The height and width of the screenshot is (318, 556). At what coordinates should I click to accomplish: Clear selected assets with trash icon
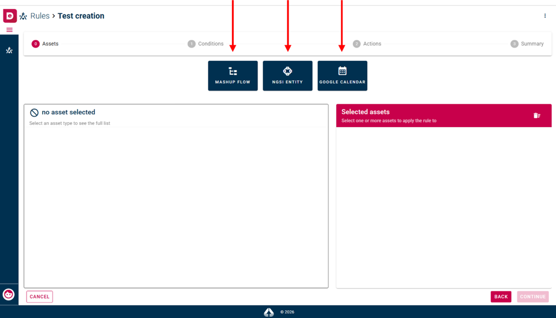click(x=537, y=116)
